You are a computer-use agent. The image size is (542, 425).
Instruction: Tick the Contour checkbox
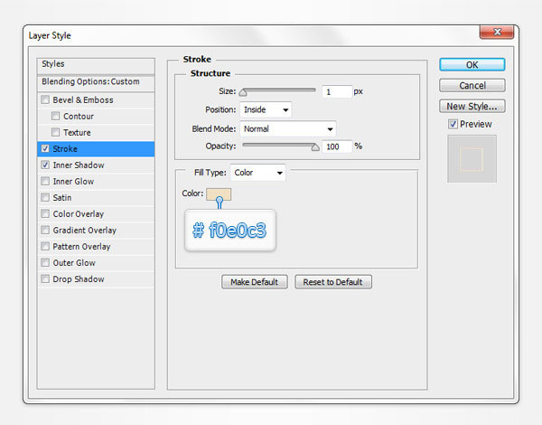(55, 116)
